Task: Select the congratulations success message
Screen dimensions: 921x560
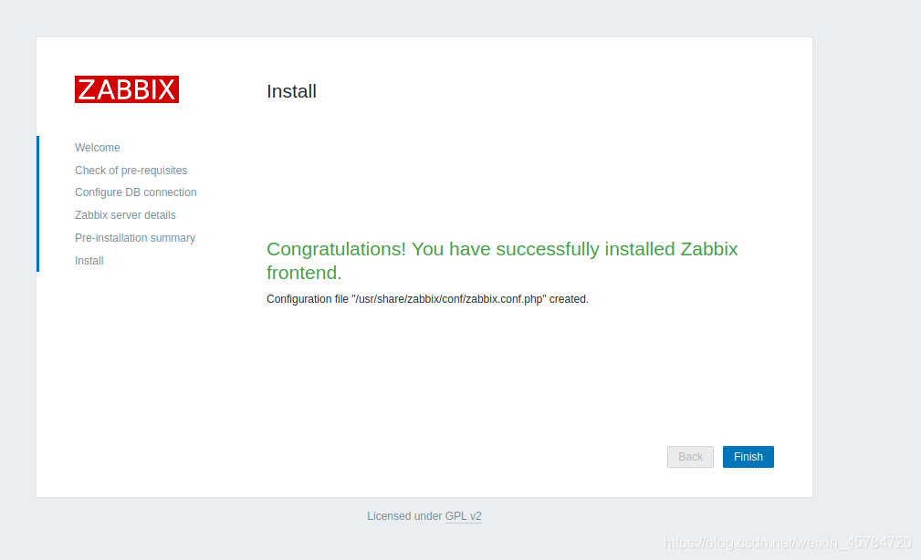Action: 501,260
